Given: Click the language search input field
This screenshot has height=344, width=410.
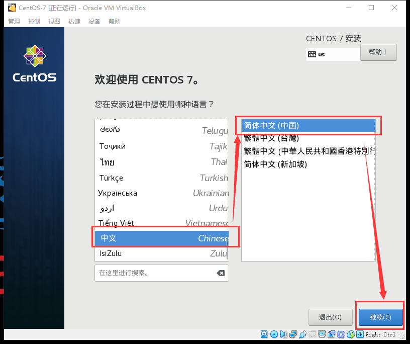Looking at the screenshot, I should pyautogui.click(x=162, y=273).
